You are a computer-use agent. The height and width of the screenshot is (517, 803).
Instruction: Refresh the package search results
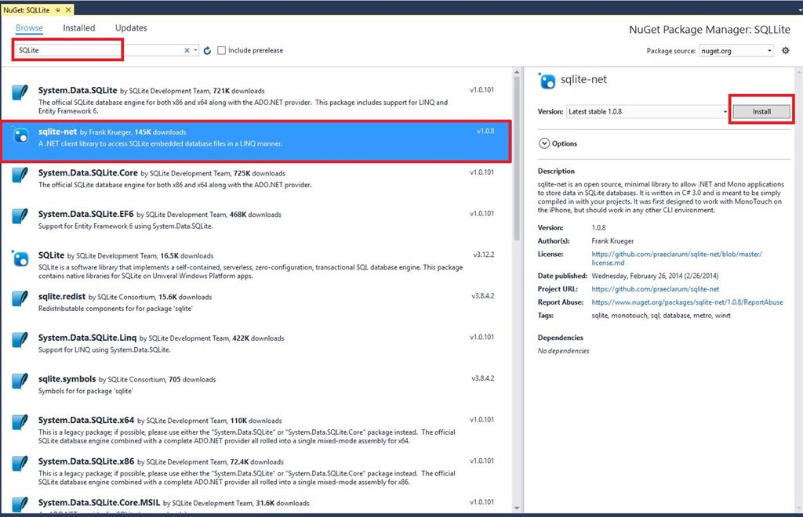(207, 51)
